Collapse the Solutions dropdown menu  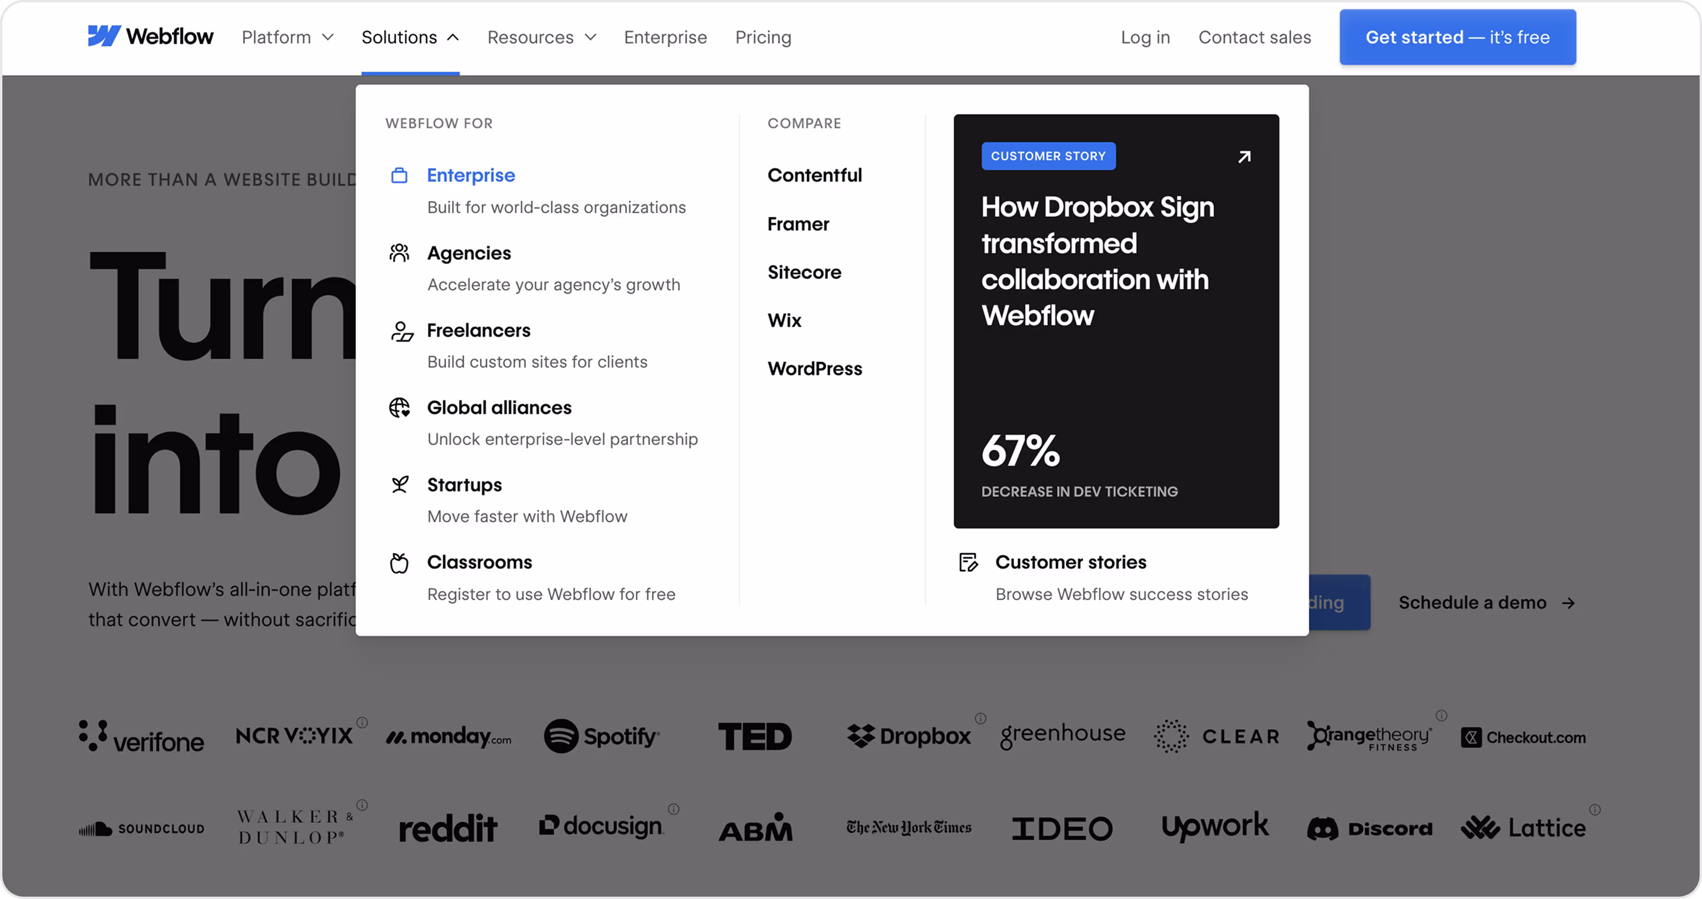click(410, 38)
